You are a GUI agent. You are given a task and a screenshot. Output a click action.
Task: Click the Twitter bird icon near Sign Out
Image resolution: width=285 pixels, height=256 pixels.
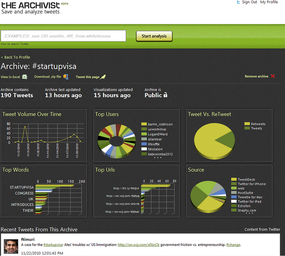(238, 2)
